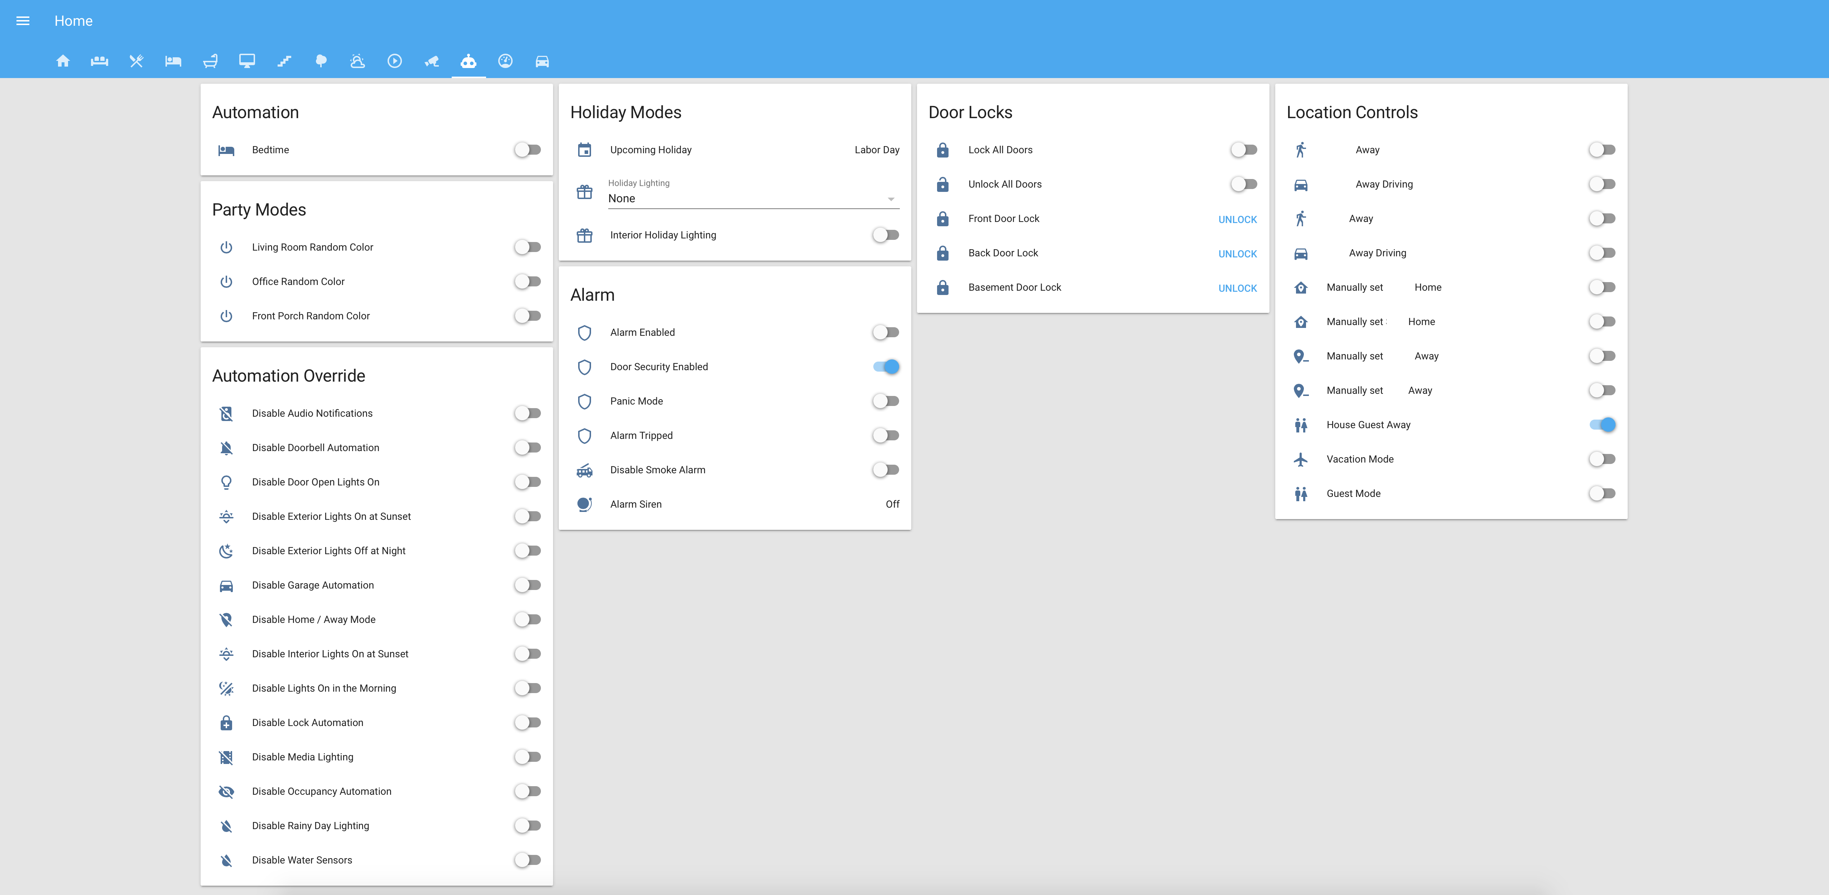
Task: Toggle the Bedtime automation switch
Action: point(528,150)
